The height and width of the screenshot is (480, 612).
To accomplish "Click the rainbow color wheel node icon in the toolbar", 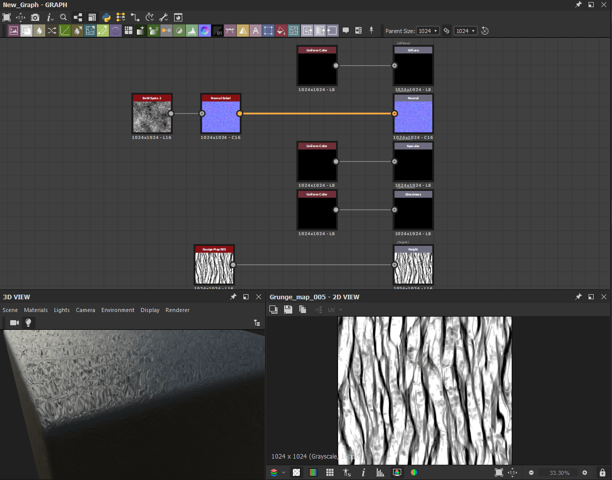I will point(204,31).
